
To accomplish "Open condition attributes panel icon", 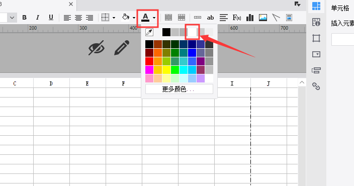I will [316, 70].
